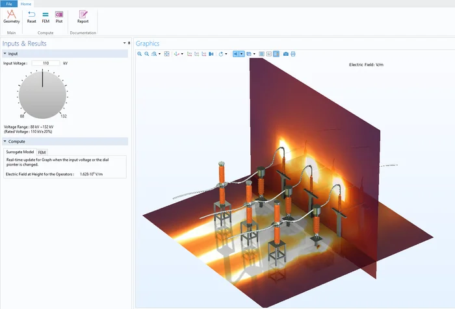The height and width of the screenshot is (309, 455).
Task: Click the zoom out magnifier icon
Action: [147, 54]
